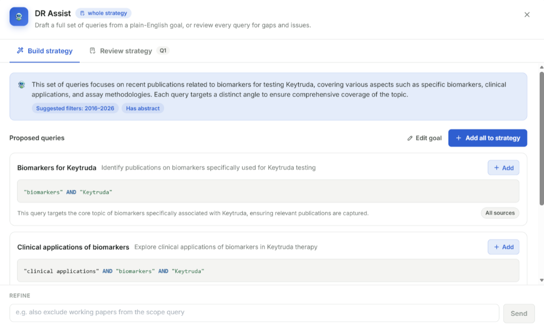Click the All sources tag

[499, 213]
